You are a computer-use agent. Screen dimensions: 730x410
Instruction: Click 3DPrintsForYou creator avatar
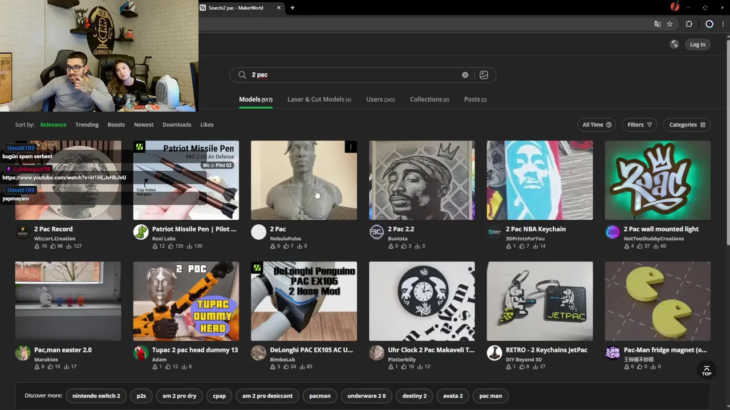tap(494, 232)
